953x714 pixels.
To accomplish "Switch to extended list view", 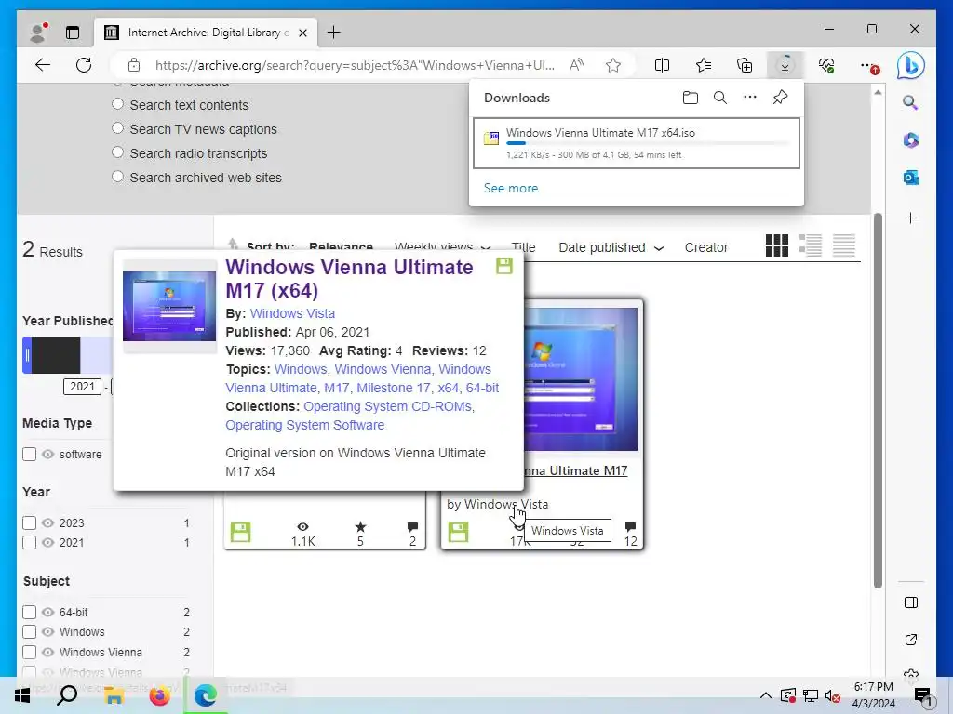I will (x=811, y=245).
